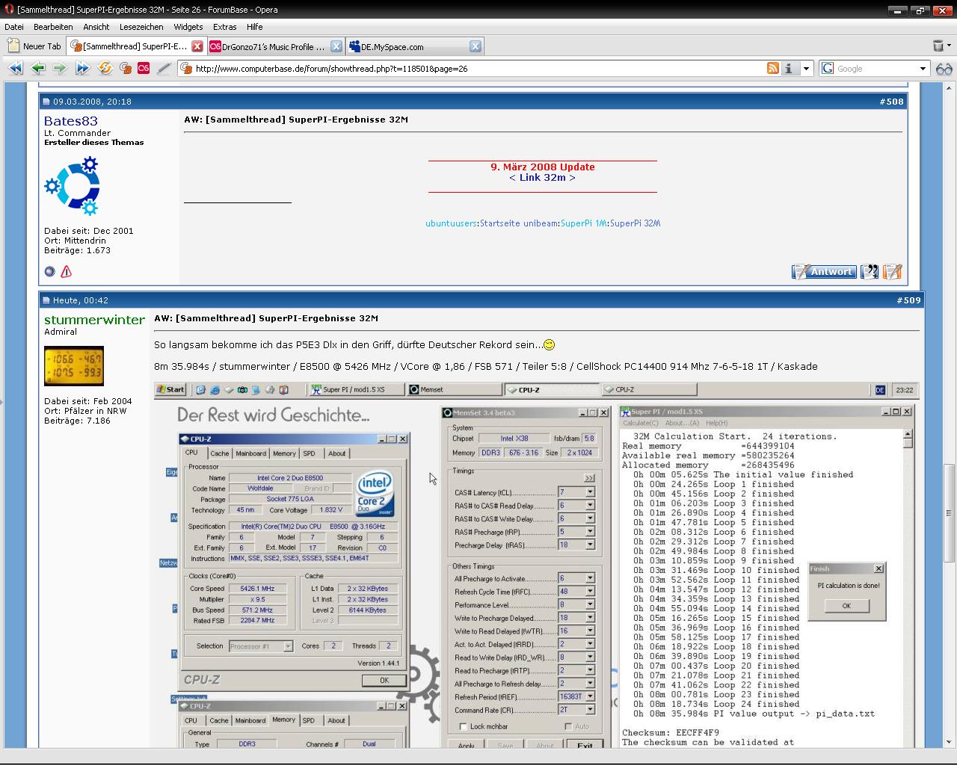Expand the trash can dropdown arrow

pyautogui.click(x=950, y=46)
